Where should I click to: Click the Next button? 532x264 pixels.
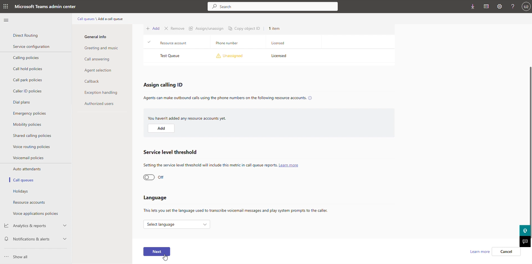point(157,252)
